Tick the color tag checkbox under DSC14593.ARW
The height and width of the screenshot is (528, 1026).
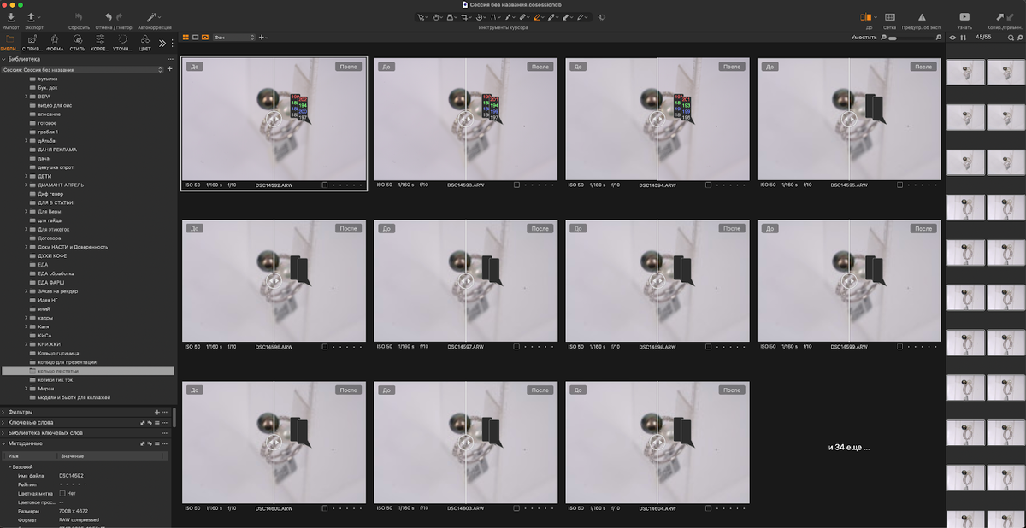516,185
